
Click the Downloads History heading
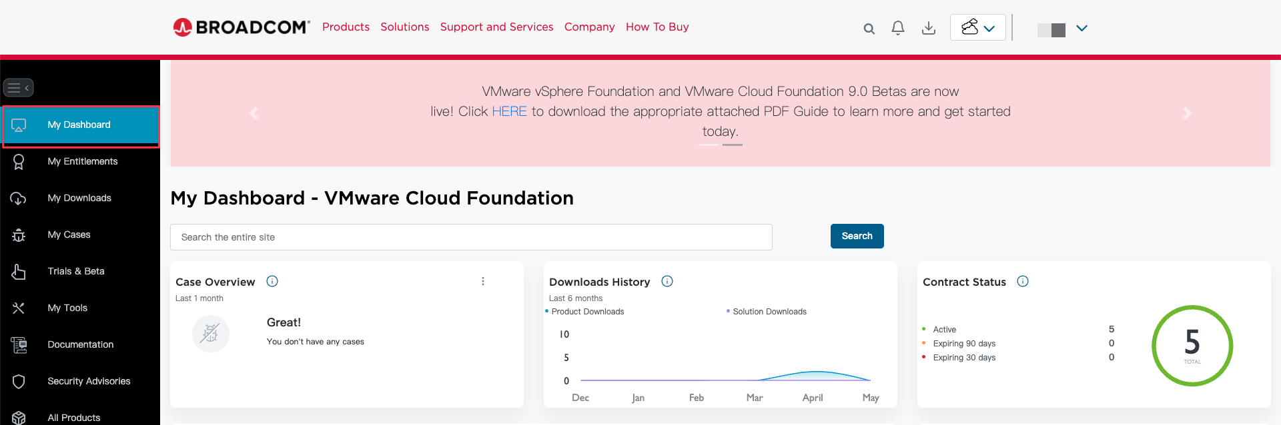[600, 282]
